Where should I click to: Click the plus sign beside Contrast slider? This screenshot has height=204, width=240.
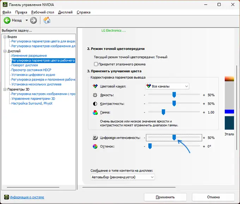pos(204,104)
